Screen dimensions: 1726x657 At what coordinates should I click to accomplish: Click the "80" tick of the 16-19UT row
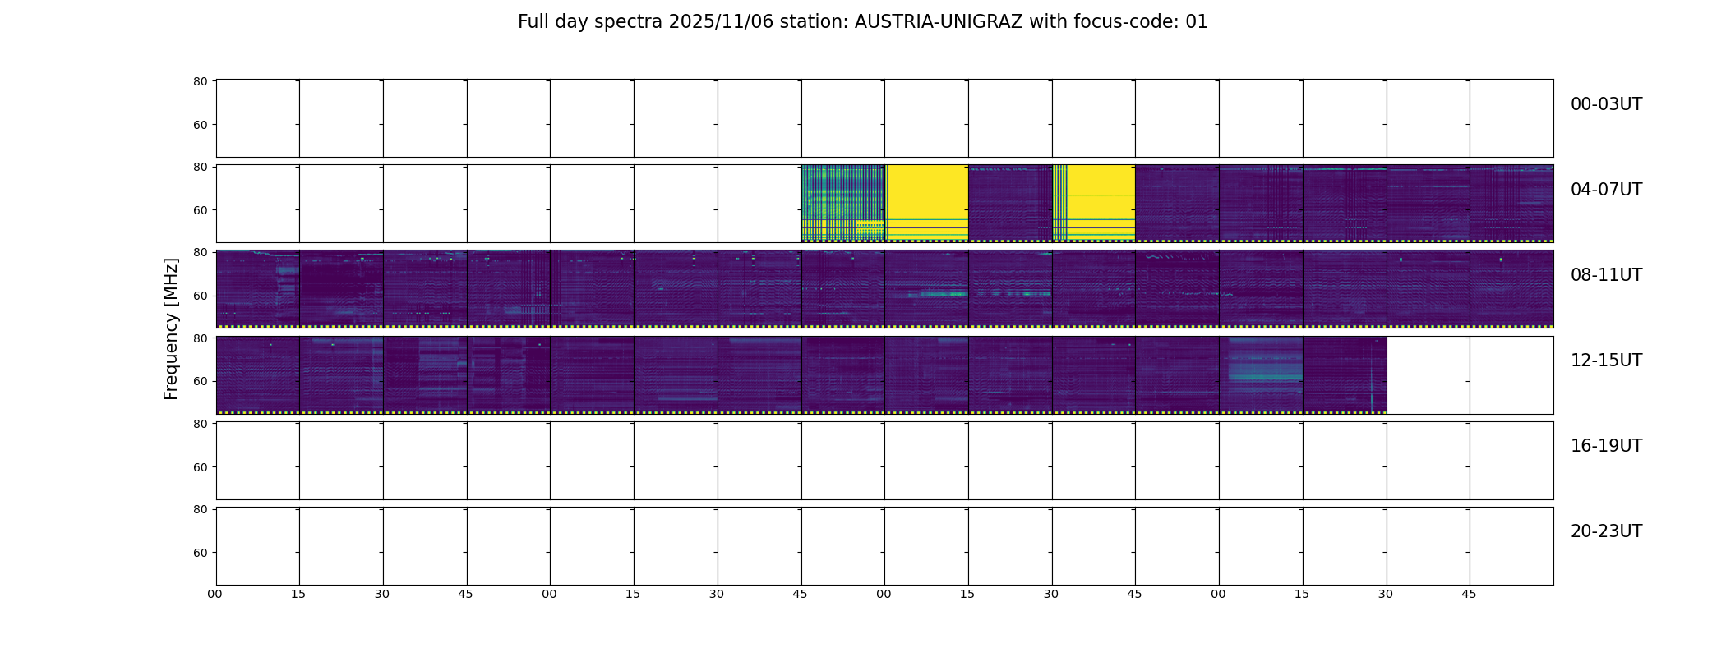pyautogui.click(x=200, y=424)
